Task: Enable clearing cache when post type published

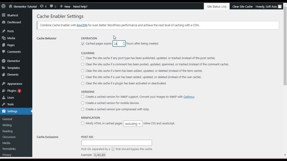Action: click(83, 58)
